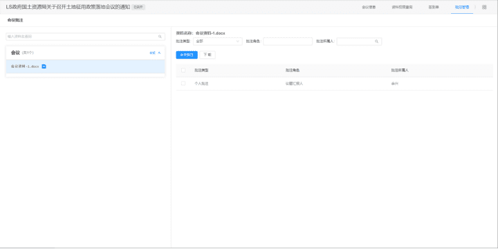
Task: Select 会议资料-1.docx in the left list
Action: tap(86, 66)
